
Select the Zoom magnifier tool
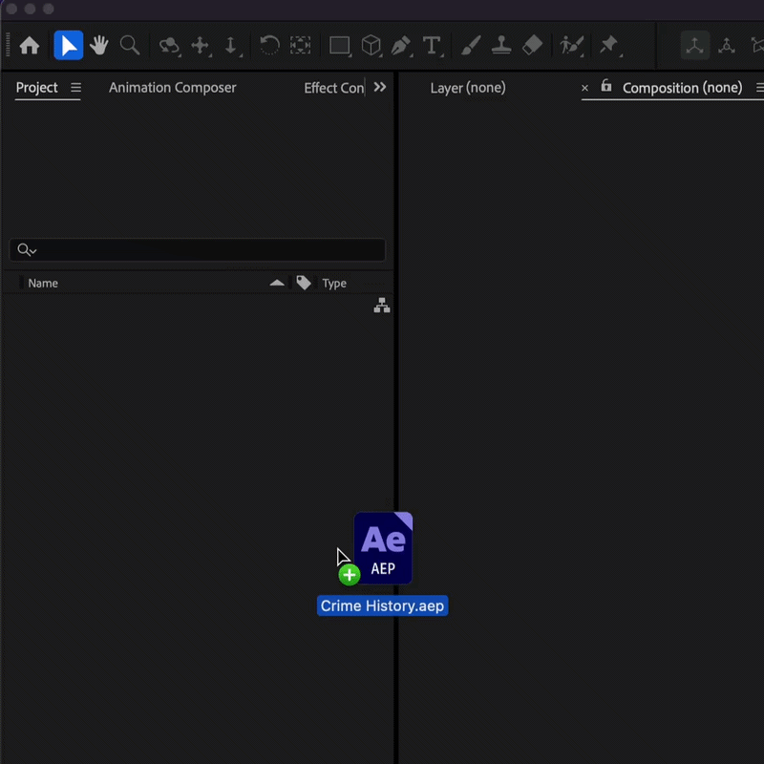coord(130,46)
